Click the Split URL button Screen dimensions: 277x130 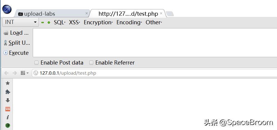tap(17, 43)
